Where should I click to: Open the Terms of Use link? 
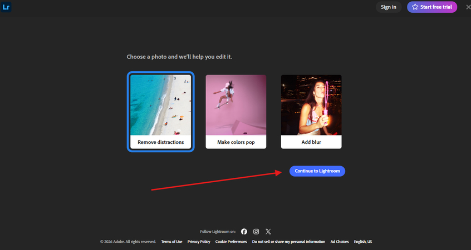tap(171, 242)
